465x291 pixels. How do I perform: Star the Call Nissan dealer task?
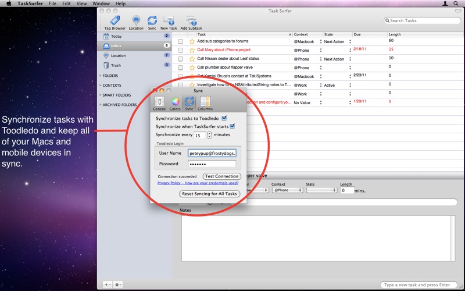click(x=192, y=59)
